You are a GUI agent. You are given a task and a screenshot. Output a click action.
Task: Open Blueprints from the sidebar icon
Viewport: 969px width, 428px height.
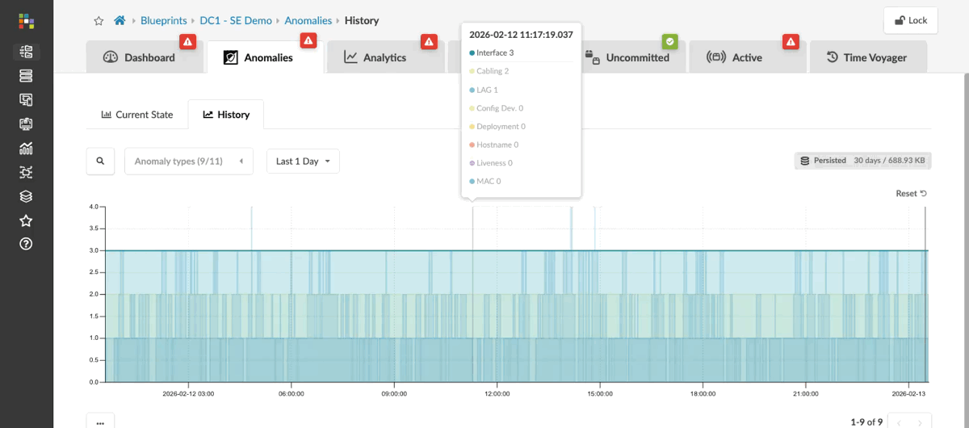pos(27,52)
